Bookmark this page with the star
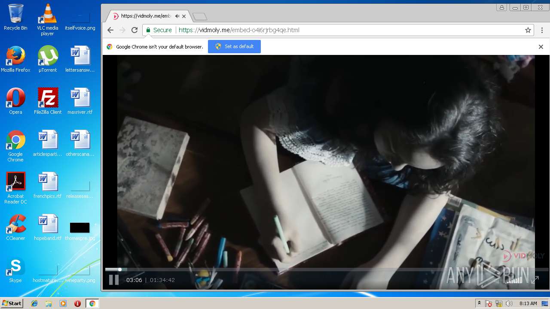This screenshot has width=550, height=309. (x=528, y=30)
